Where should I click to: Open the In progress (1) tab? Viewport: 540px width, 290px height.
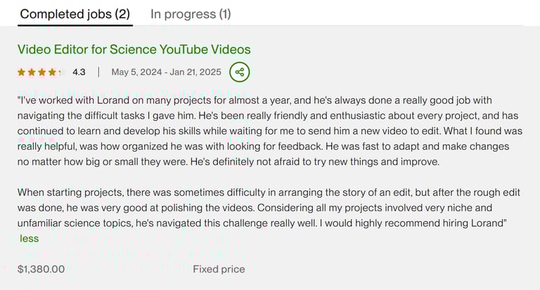(x=191, y=14)
